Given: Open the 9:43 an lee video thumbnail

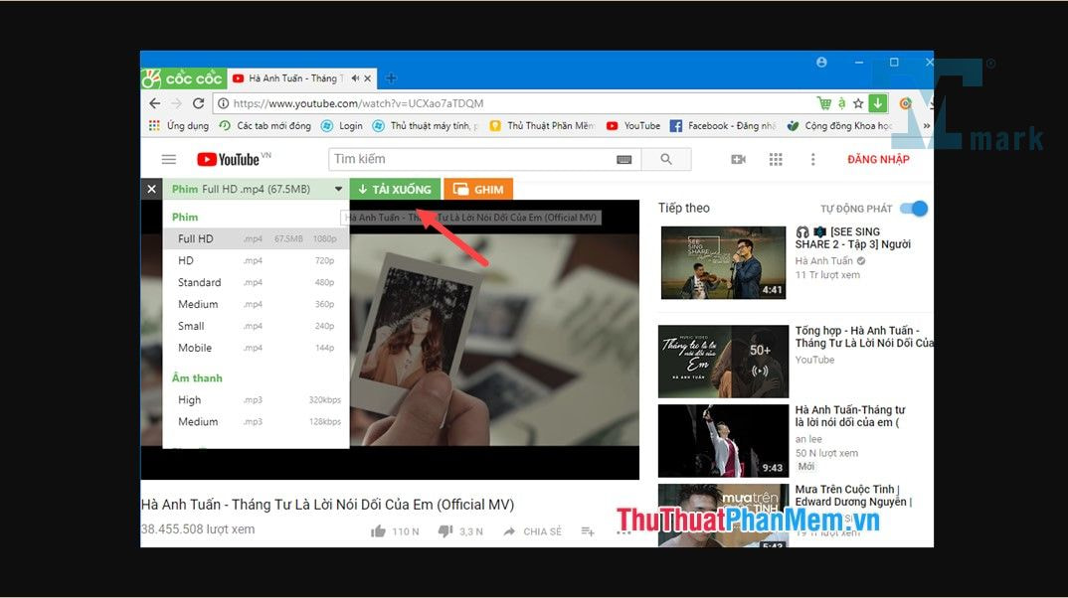Looking at the screenshot, I should (723, 441).
